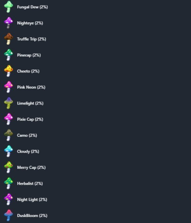191x223 pixels.
Task: Open the Fungal Dew (2%) text label
Action: coord(33,7)
